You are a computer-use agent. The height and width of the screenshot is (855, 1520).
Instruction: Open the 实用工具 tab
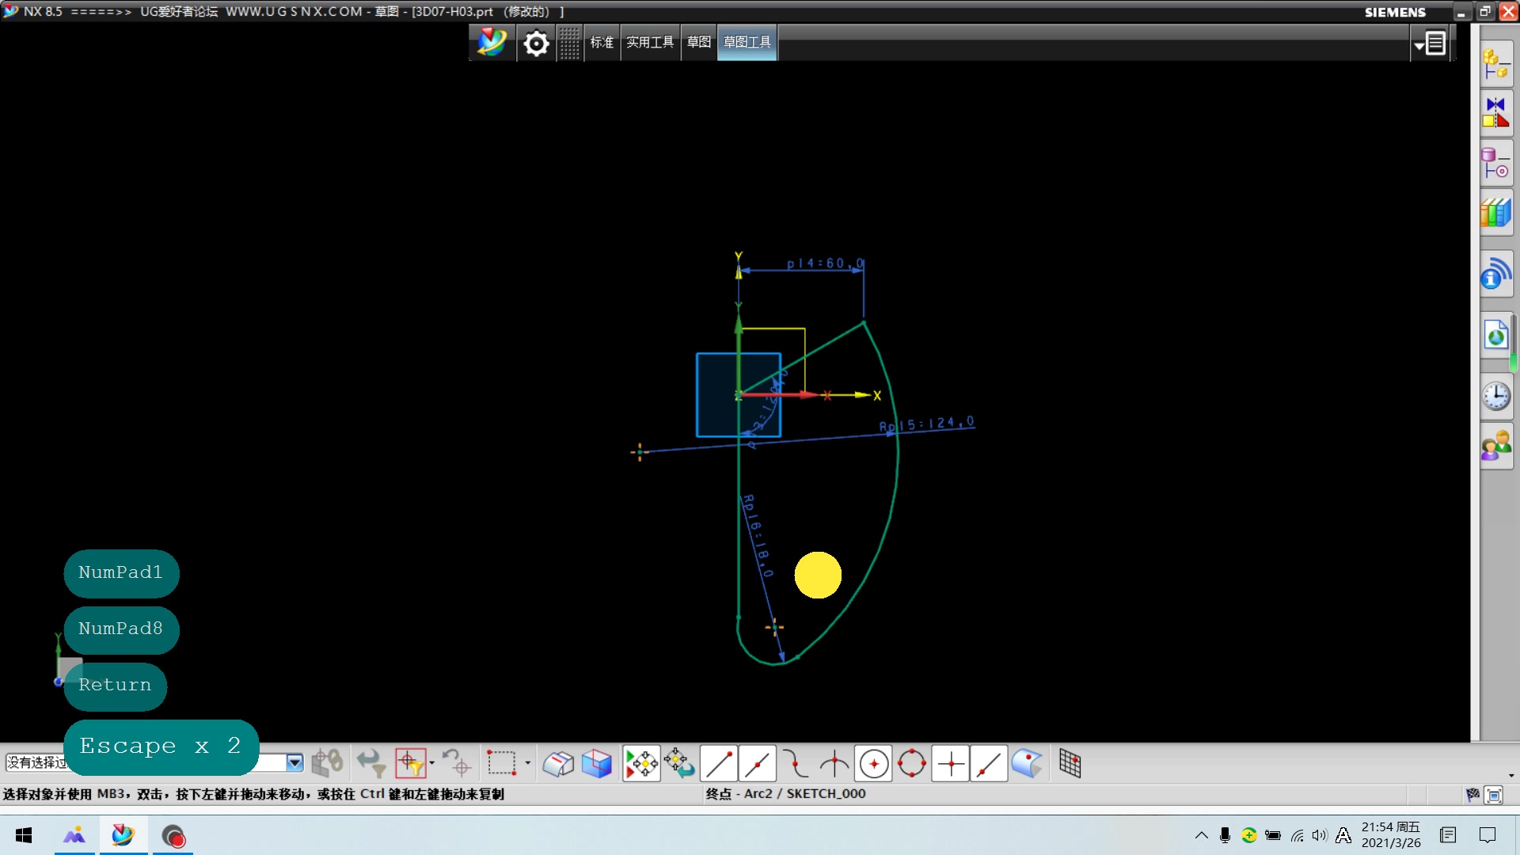[650, 43]
